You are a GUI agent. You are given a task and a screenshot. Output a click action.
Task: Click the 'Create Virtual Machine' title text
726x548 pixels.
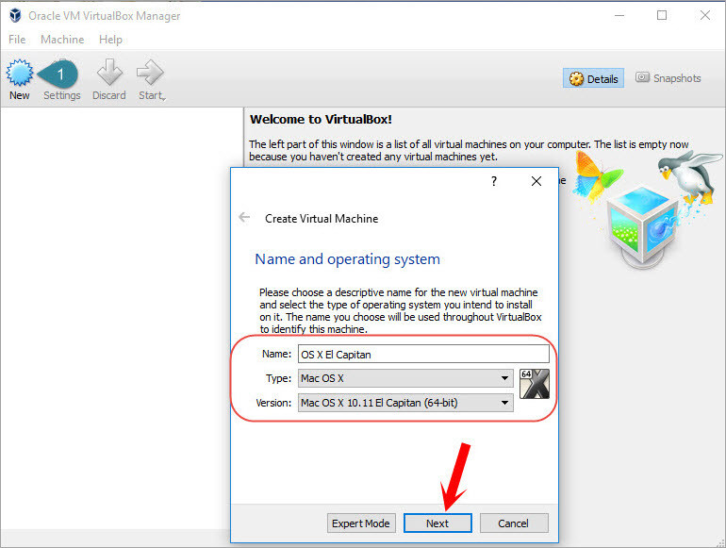[x=322, y=219]
